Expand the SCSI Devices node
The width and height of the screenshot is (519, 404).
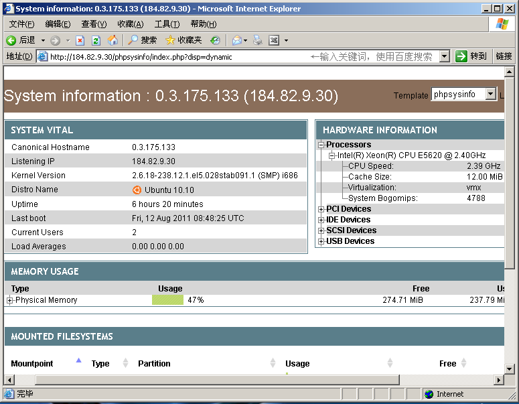[x=321, y=231]
